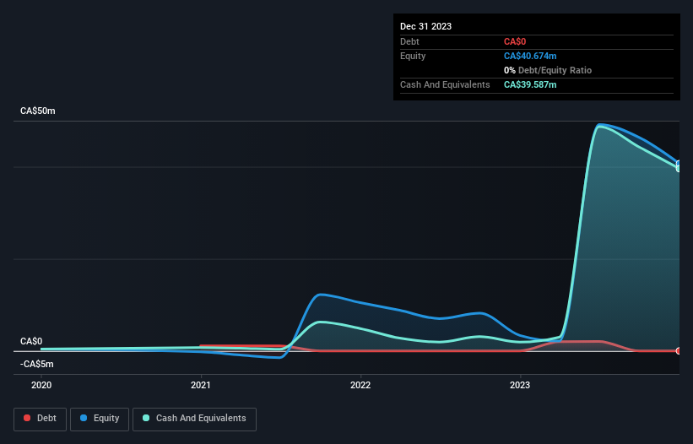Toggle the Equity series legend button
The height and width of the screenshot is (444, 693).
(100, 419)
